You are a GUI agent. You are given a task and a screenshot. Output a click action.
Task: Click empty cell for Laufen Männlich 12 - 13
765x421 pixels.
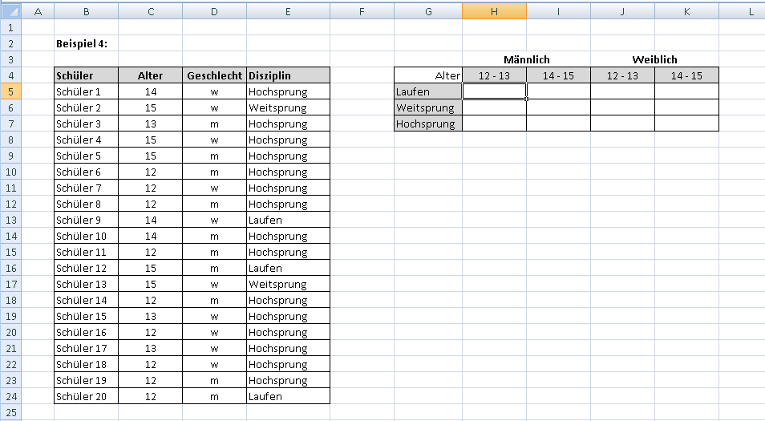(494, 91)
